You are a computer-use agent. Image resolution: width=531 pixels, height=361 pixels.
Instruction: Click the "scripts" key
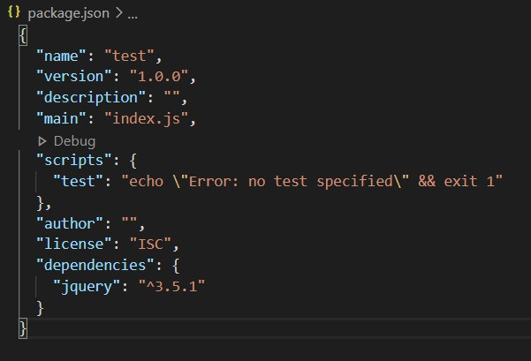tap(74, 161)
